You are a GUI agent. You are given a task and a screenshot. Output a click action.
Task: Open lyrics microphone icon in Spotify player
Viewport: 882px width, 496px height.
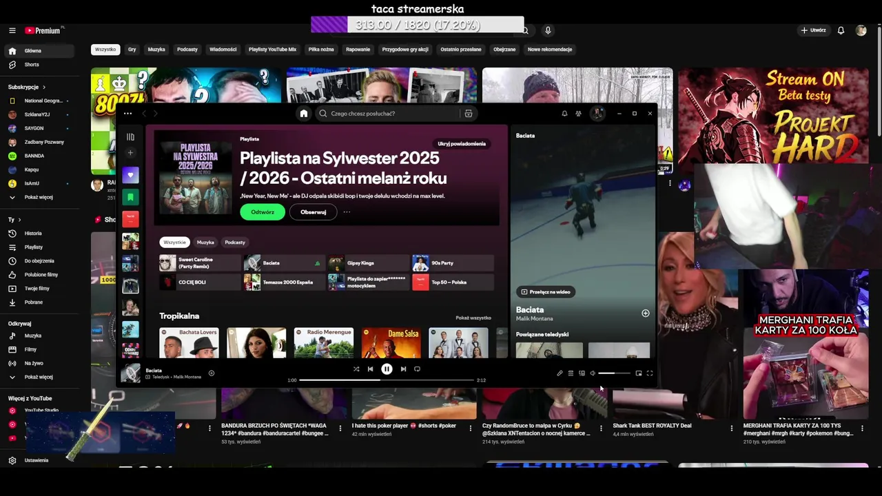[560, 373]
